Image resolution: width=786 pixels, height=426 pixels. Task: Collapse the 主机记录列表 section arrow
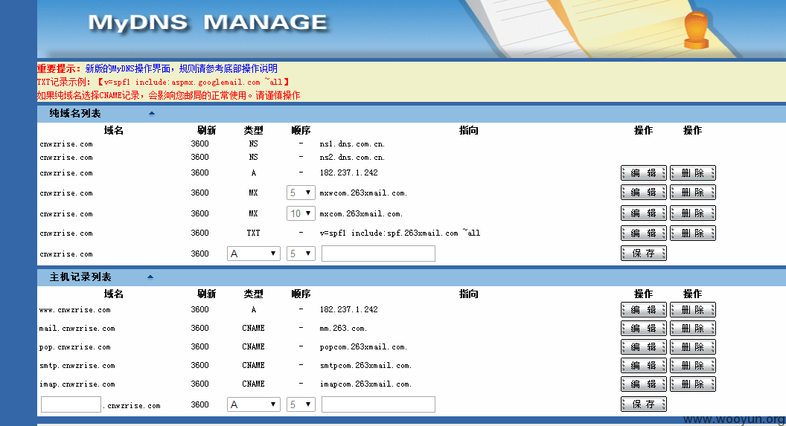point(150,277)
